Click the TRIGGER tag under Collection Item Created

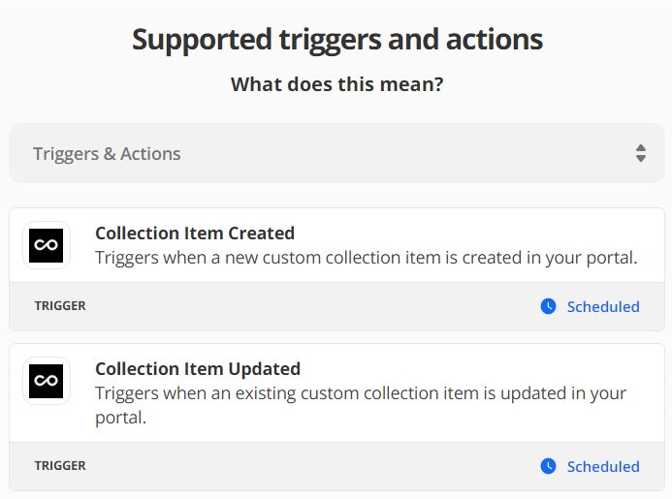pyautogui.click(x=60, y=306)
